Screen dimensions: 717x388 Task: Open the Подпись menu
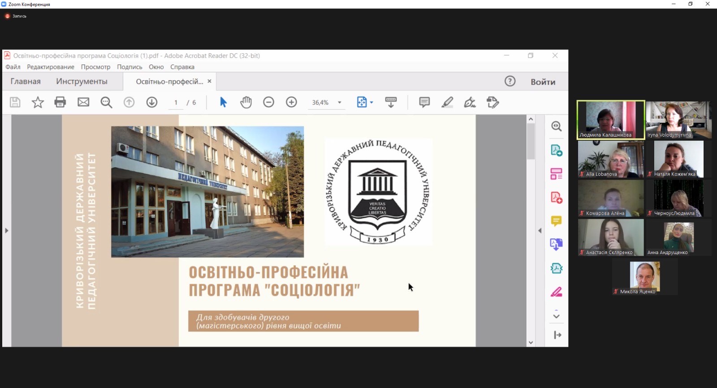pyautogui.click(x=130, y=67)
